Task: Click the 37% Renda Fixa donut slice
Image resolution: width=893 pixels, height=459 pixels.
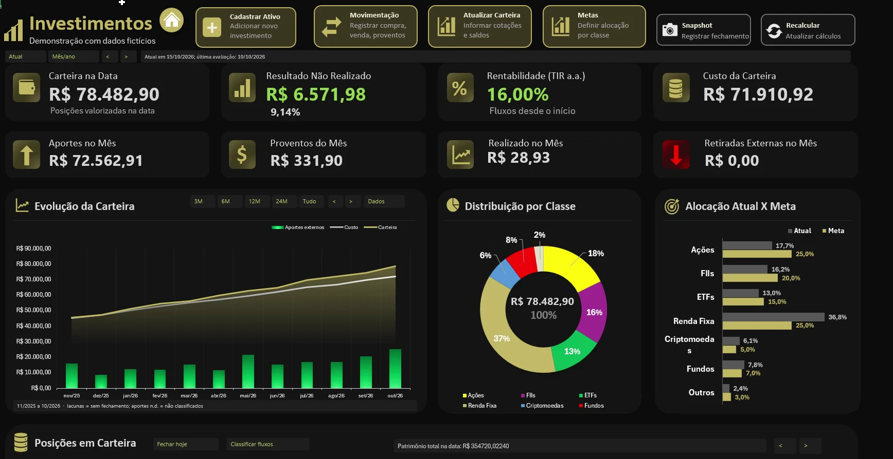Action: click(x=502, y=338)
